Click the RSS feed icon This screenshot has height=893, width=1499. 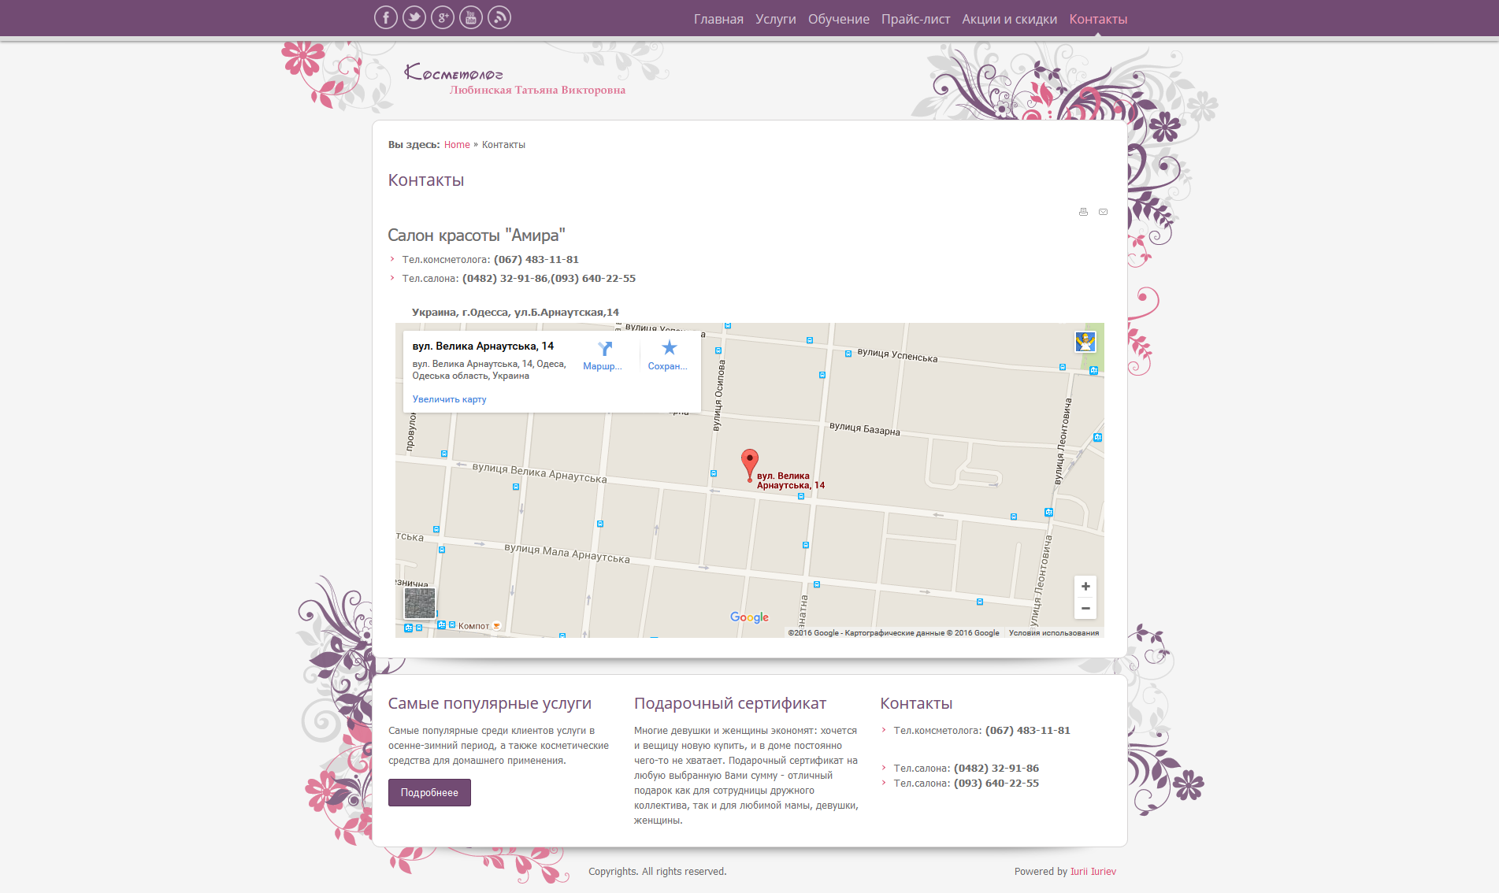point(499,17)
